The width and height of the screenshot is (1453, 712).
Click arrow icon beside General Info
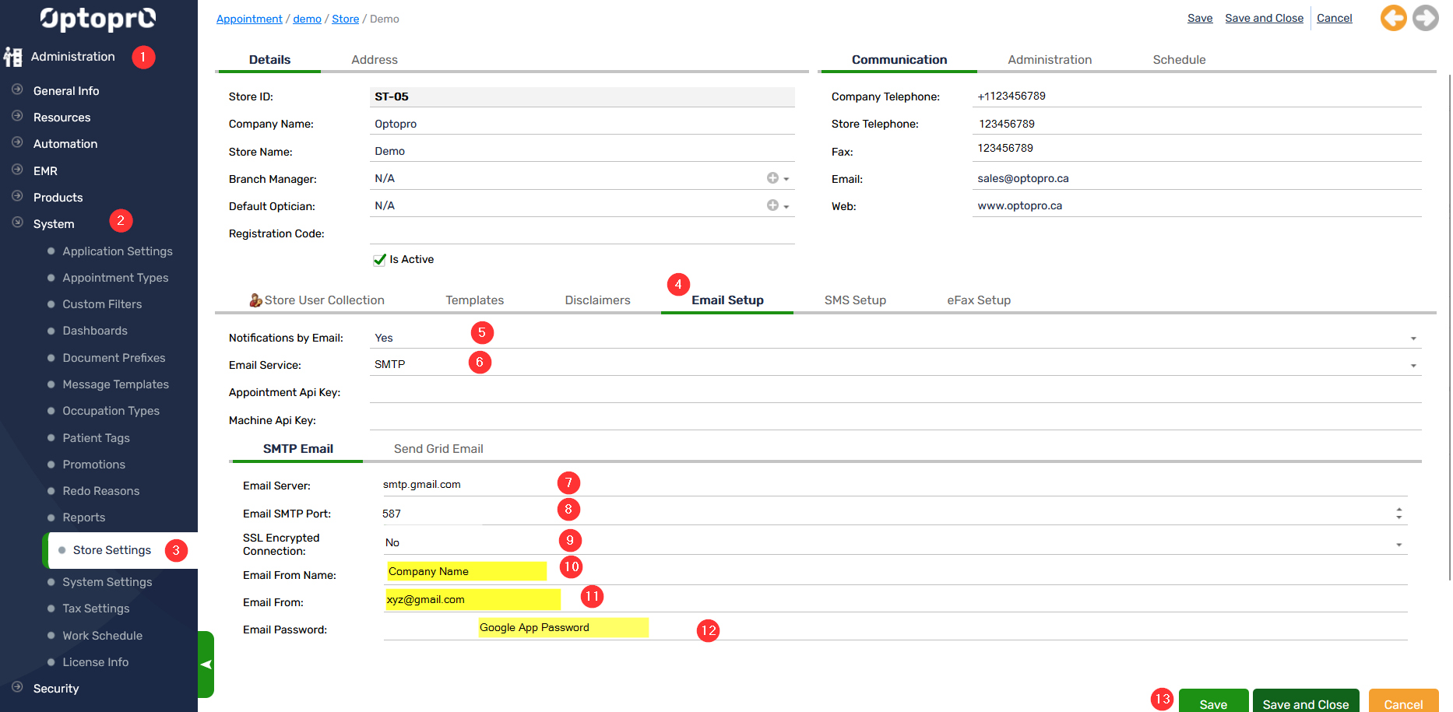17,90
